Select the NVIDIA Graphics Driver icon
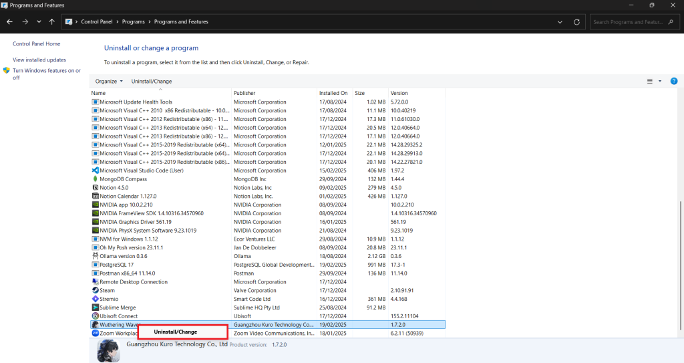684x363 pixels. (x=95, y=222)
